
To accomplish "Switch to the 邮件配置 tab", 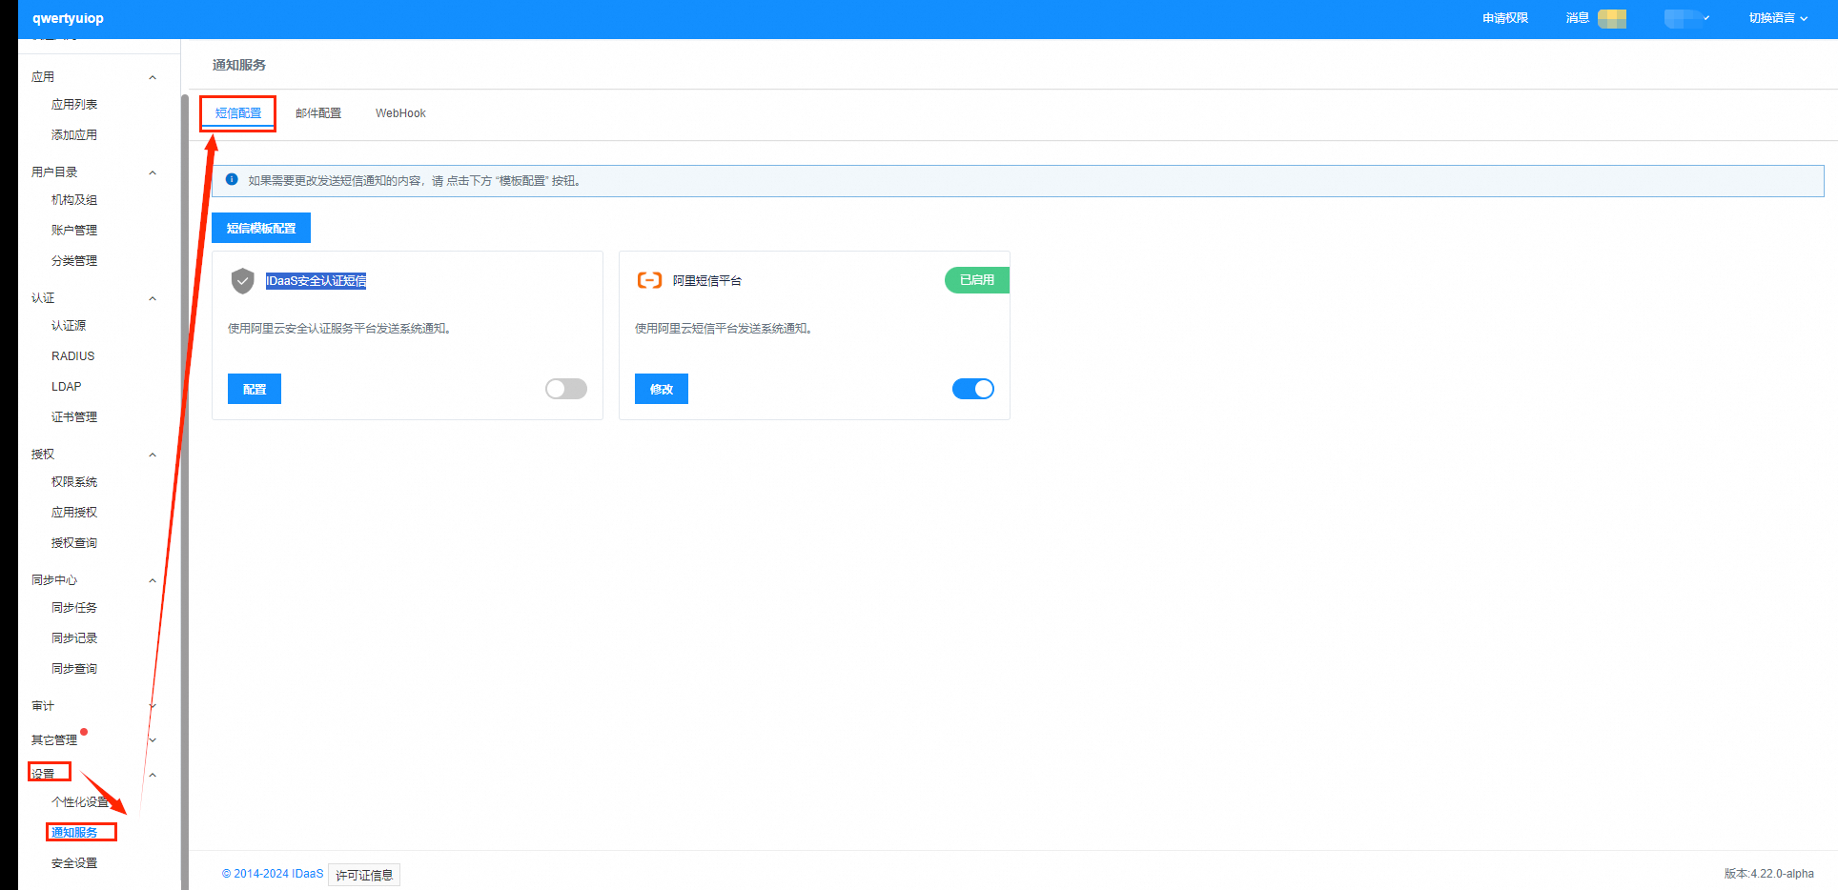I will coord(318,113).
